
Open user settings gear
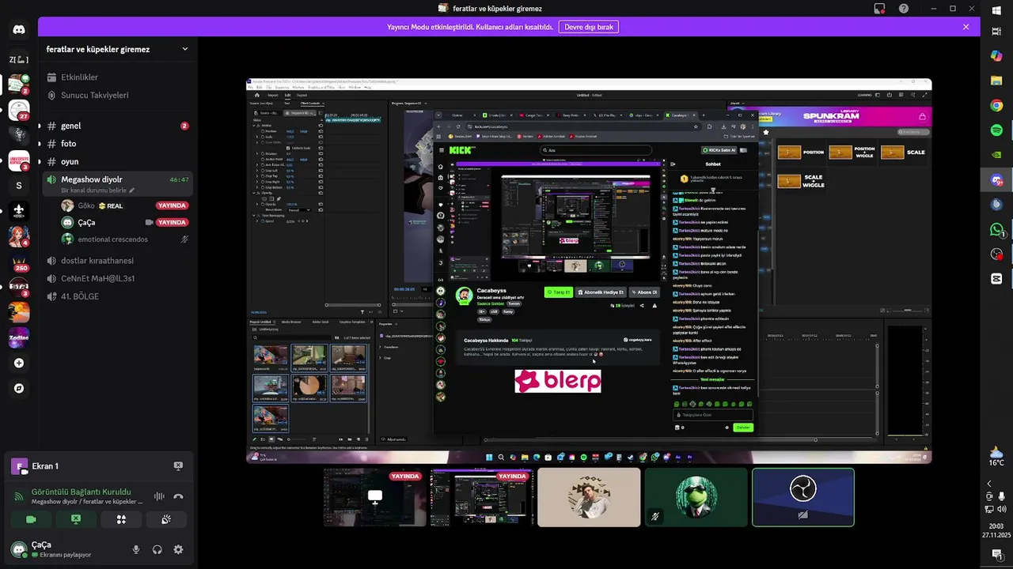[178, 549]
